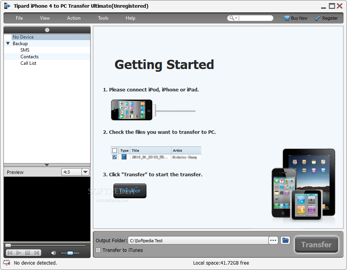Click the next track button
Screen dimensions: 347x270
pyautogui.click(x=37, y=253)
